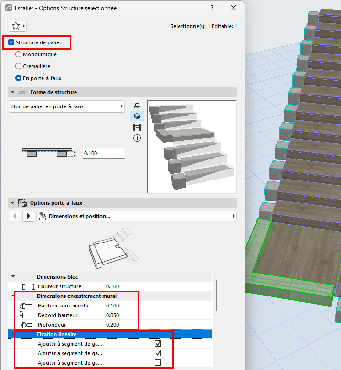Collapse the Options porte-à-faux panel
Image resolution: width=341 pixels, height=370 pixels.
13,203
